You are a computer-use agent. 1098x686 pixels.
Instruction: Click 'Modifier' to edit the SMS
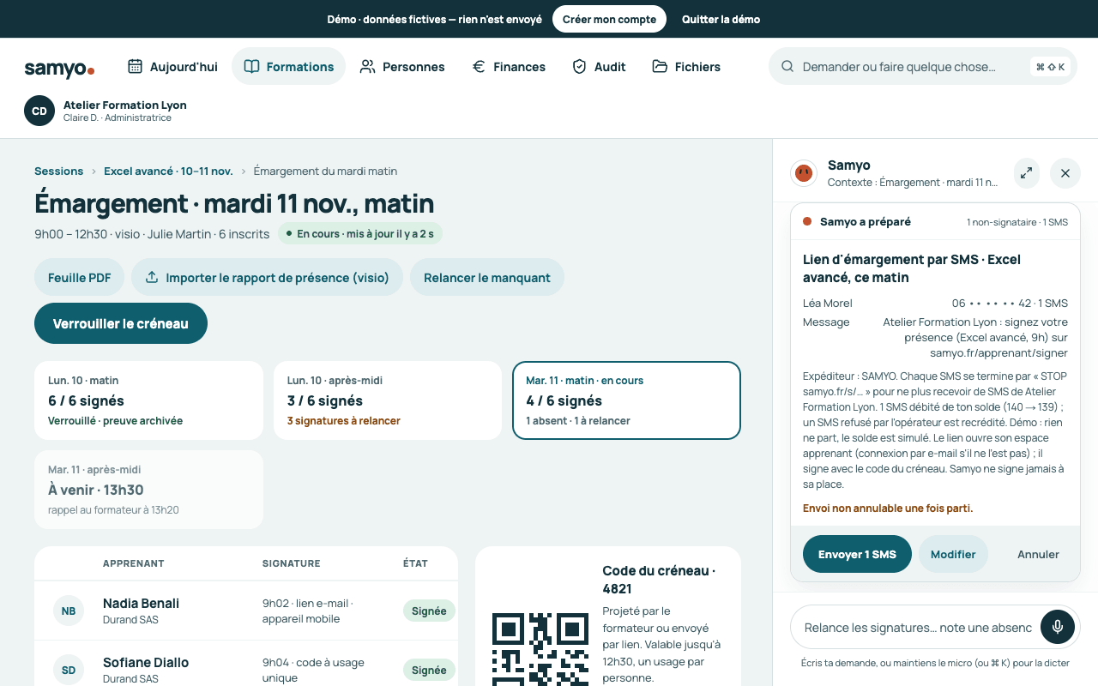[953, 554]
